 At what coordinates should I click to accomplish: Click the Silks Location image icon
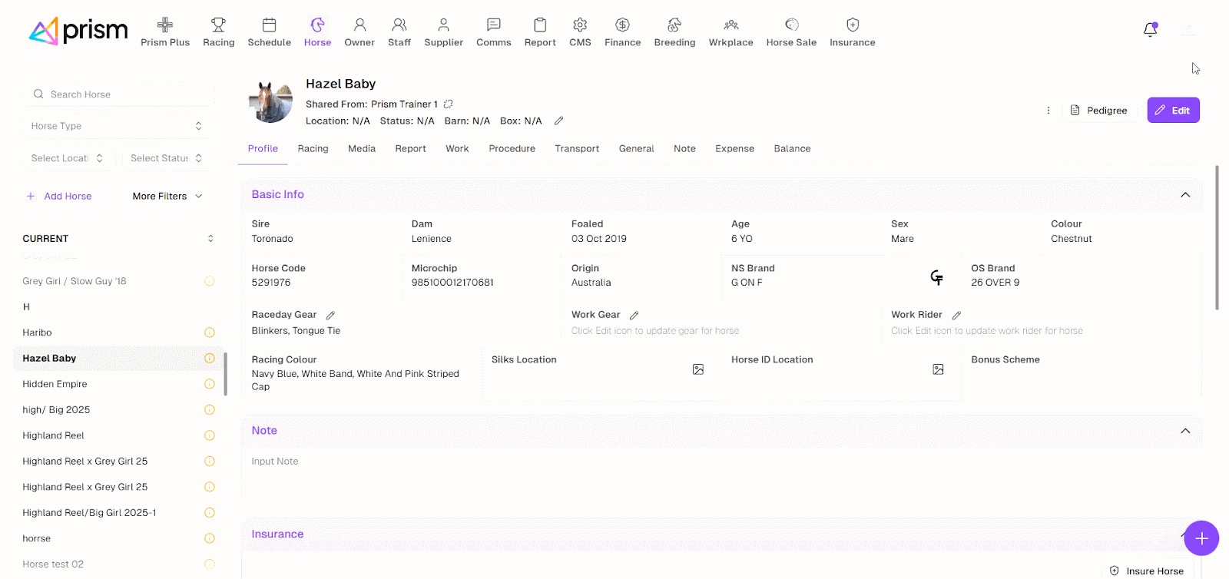click(x=697, y=369)
